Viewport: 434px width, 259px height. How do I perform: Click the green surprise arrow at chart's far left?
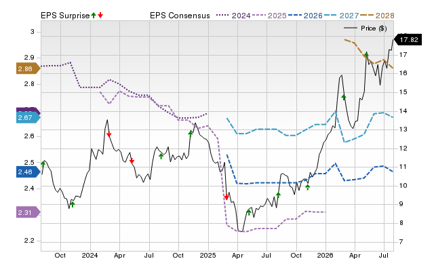click(x=43, y=163)
